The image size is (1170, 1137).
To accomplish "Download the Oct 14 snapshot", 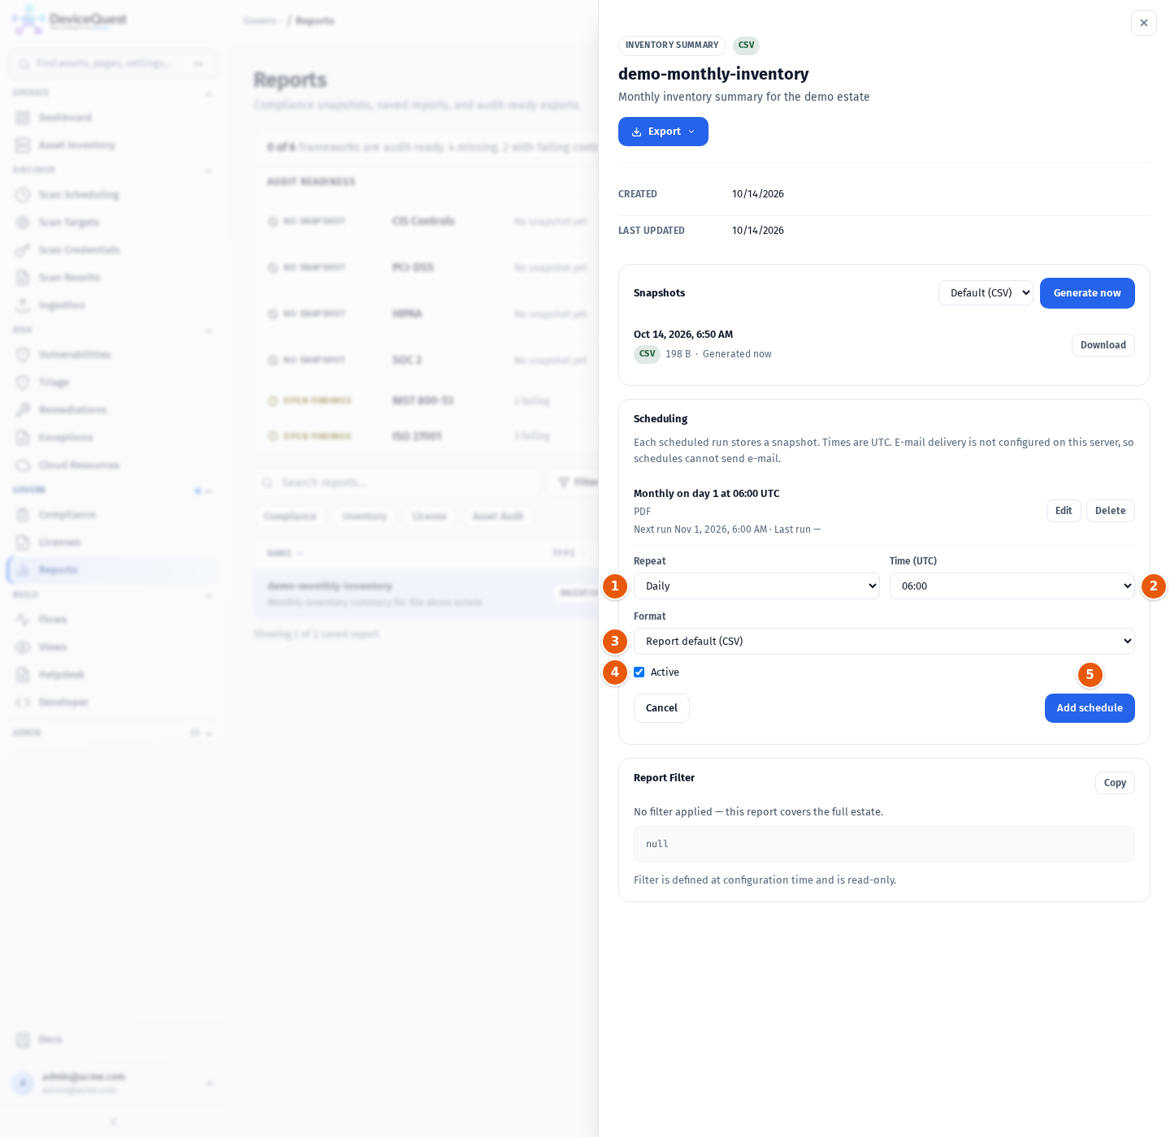I will [x=1103, y=345].
